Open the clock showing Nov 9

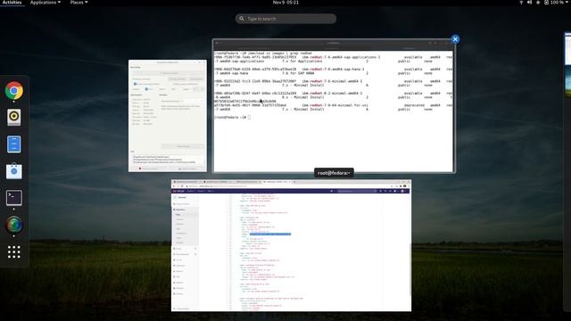[285, 3]
